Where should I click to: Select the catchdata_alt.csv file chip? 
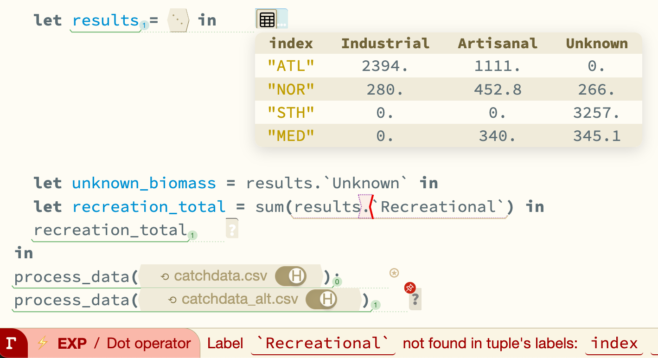(x=250, y=300)
